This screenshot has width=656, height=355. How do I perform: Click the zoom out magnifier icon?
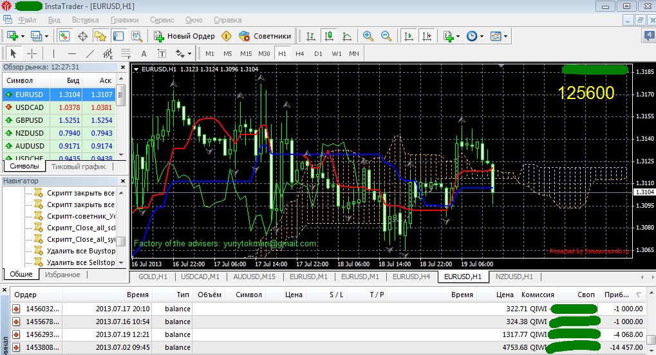point(386,36)
